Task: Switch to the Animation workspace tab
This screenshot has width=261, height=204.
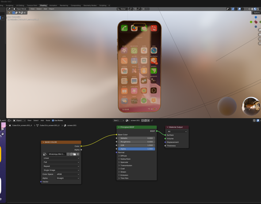Action: pyautogui.click(x=53, y=5)
